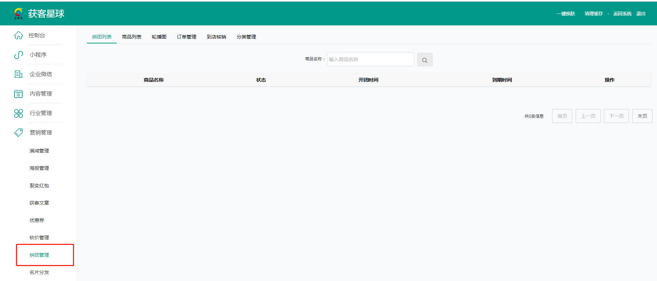The image size is (657, 281).
Task: Open the 订单管理 tab
Action: click(x=187, y=37)
